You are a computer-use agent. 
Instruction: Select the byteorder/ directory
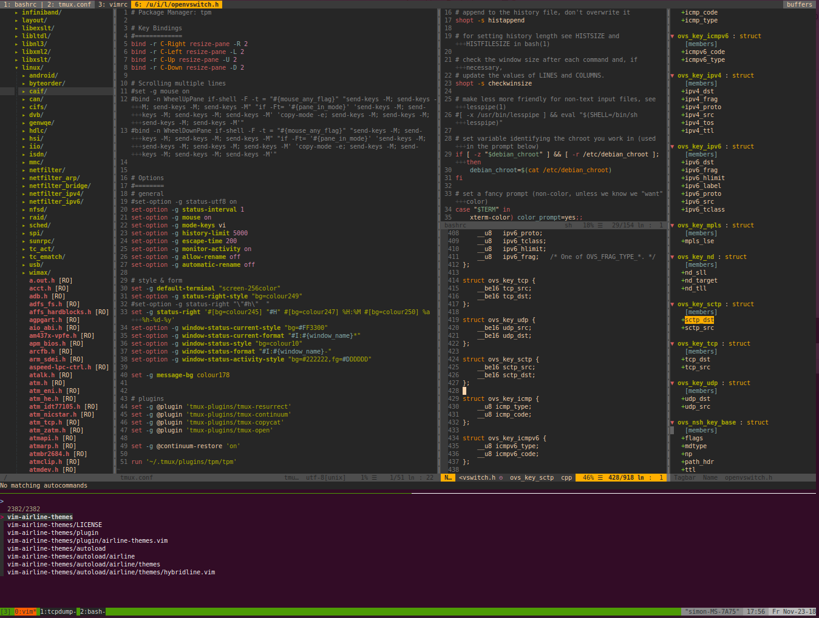coord(47,83)
